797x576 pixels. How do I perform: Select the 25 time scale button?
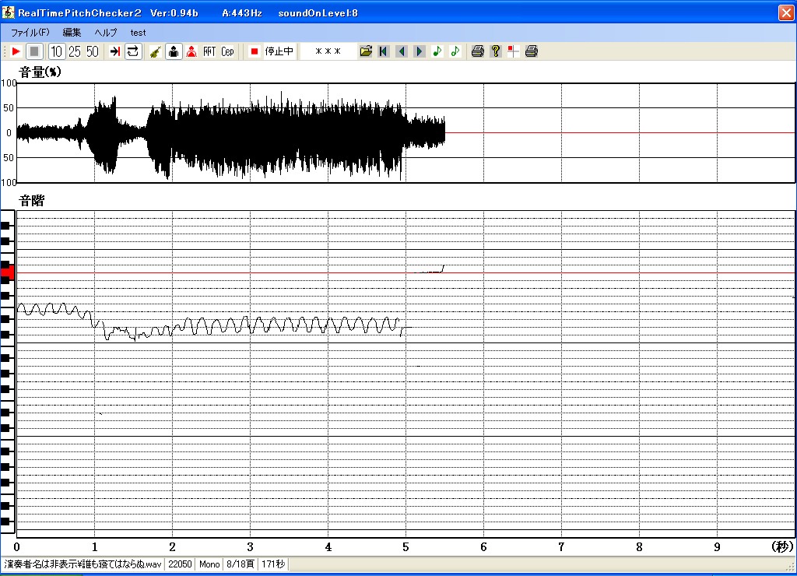click(75, 51)
